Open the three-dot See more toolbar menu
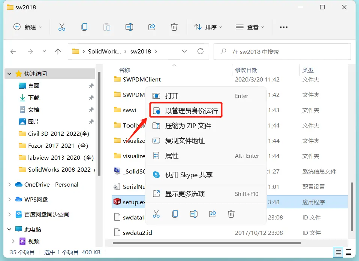 point(284,27)
